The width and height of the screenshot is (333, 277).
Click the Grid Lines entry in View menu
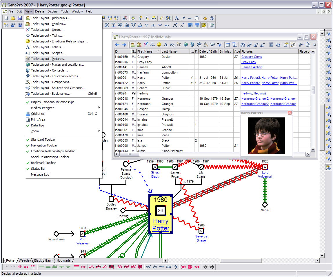tap(63, 114)
